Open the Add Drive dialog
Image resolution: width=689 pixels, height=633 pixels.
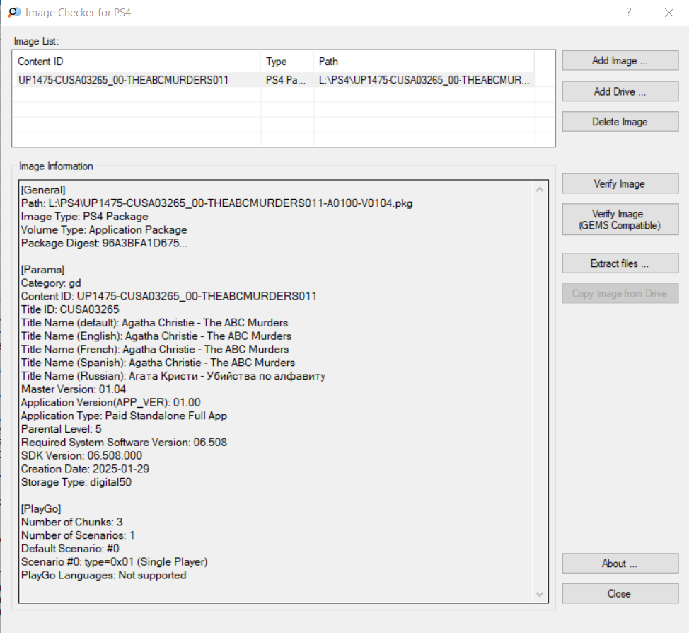tap(620, 91)
